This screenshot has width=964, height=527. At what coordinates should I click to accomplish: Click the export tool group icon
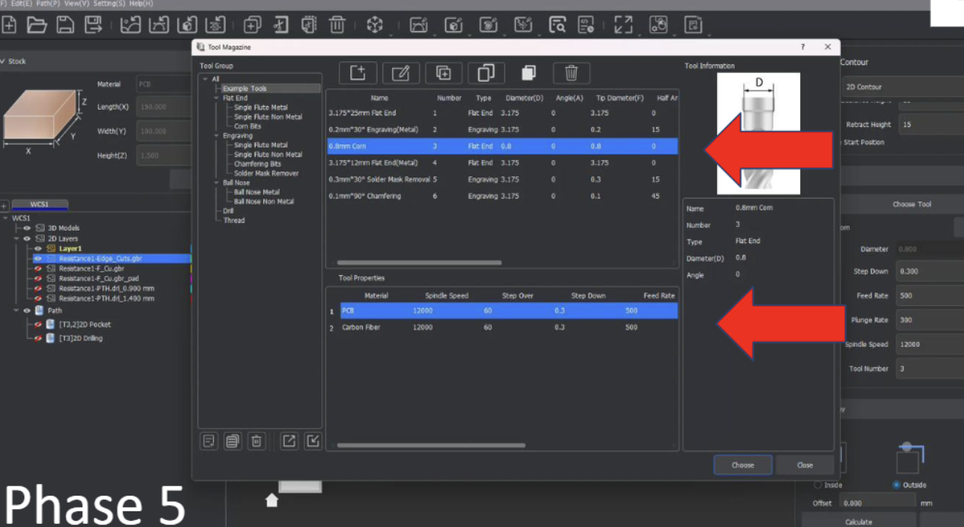coord(289,441)
